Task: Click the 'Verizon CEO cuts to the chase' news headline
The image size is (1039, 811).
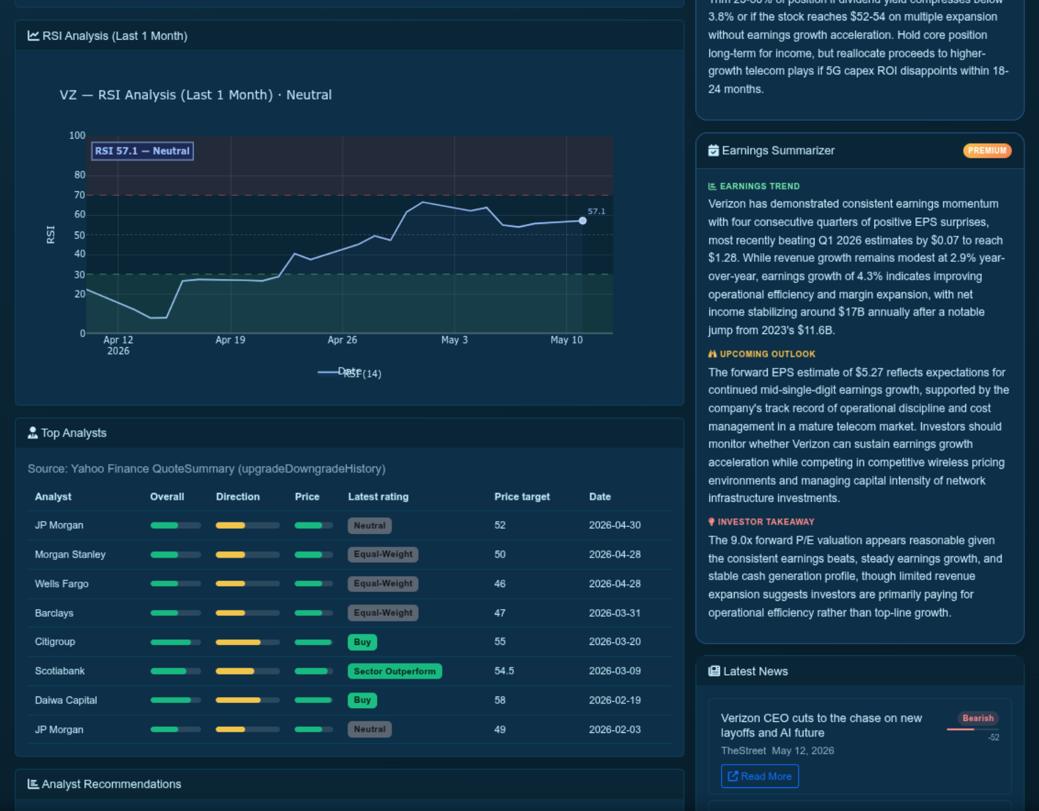Action: point(821,726)
